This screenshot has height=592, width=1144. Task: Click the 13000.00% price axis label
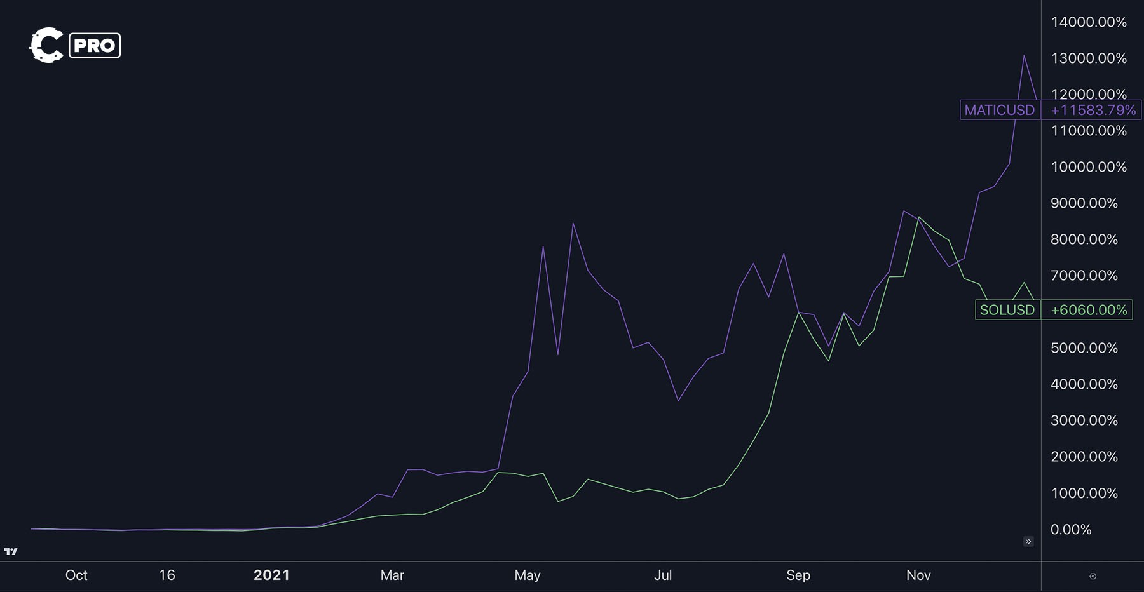click(1089, 58)
